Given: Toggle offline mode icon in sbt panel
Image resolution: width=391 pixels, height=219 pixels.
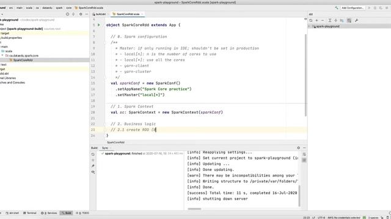Looking at the screenshot, I should coord(349,21).
